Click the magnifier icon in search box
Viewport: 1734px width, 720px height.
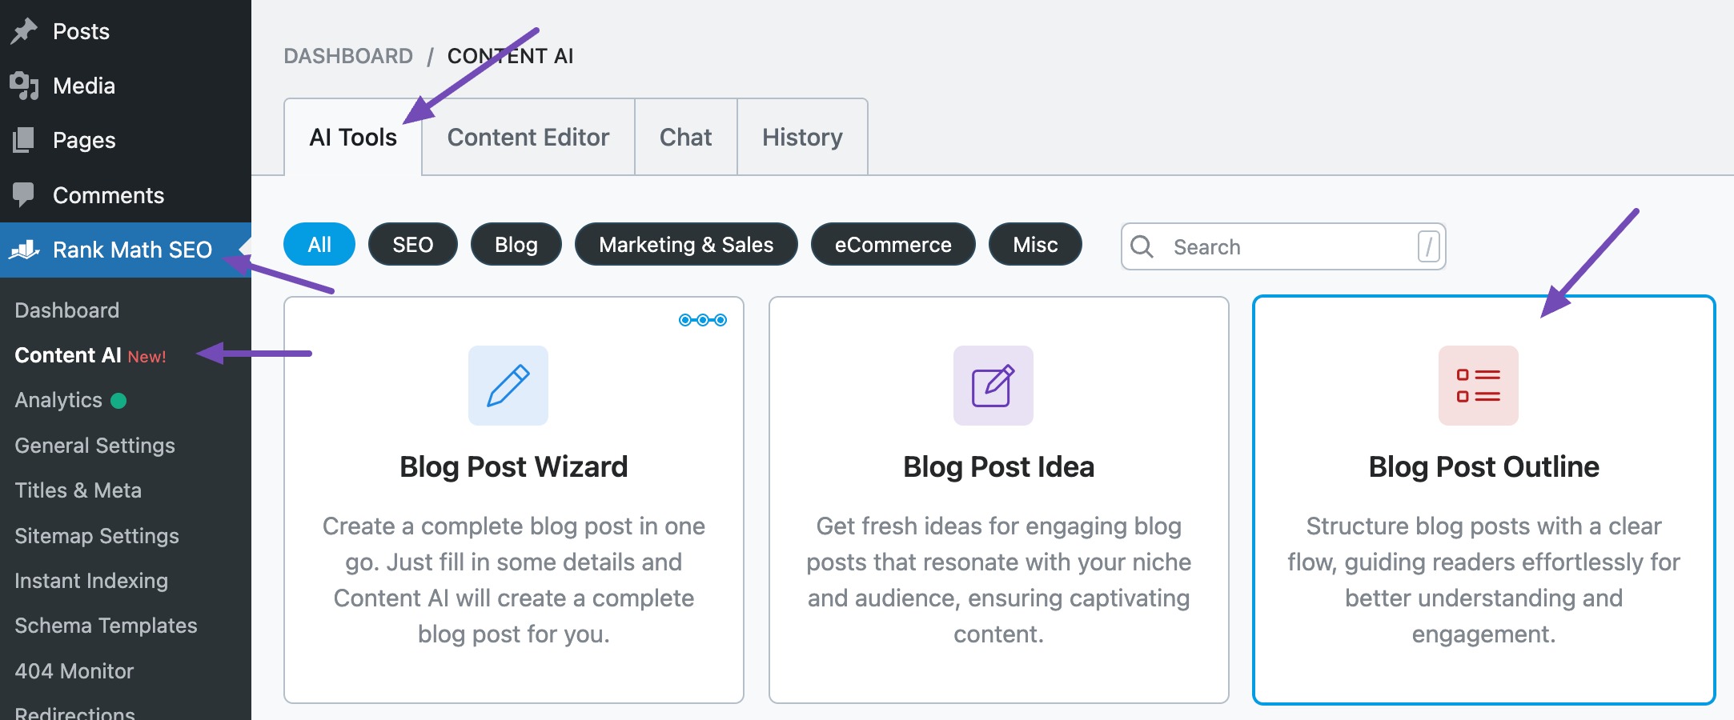[1142, 246]
